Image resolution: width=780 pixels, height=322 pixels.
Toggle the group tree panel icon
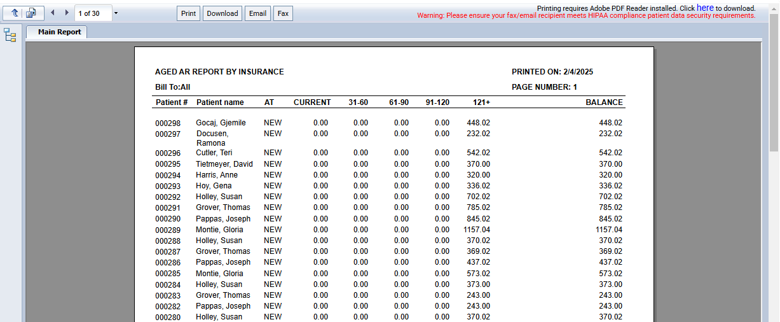click(x=10, y=35)
